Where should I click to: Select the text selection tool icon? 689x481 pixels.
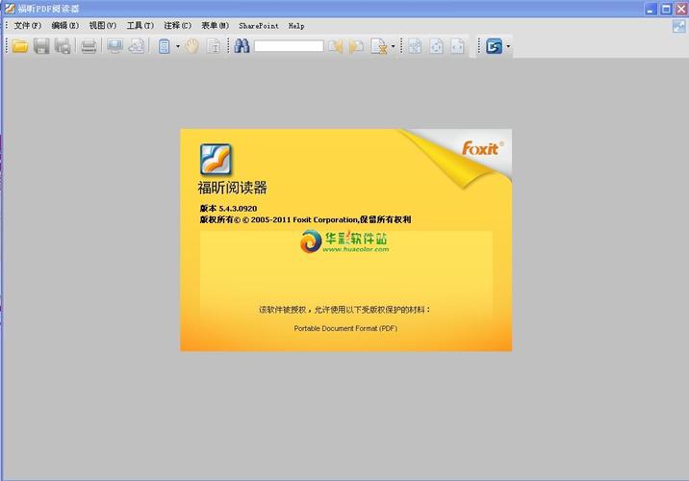tap(214, 46)
